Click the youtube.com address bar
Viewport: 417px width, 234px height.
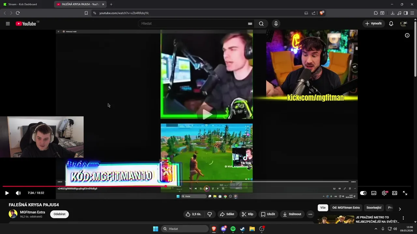tap(199, 13)
